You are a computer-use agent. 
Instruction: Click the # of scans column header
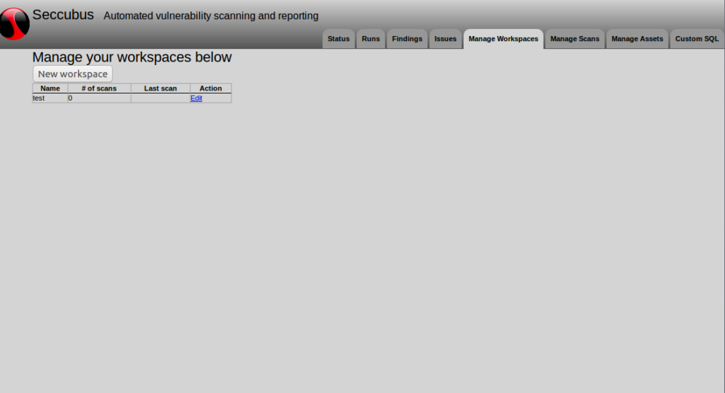(x=99, y=89)
